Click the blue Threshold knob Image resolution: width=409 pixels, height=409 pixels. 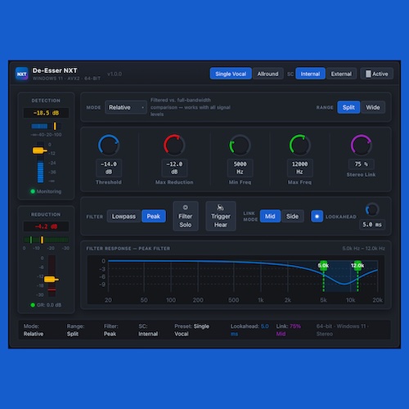tap(109, 145)
